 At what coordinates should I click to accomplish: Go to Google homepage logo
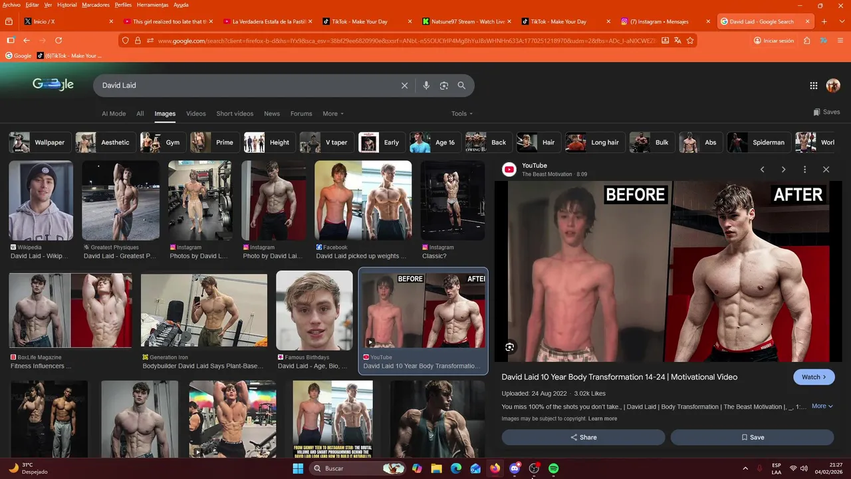point(53,84)
